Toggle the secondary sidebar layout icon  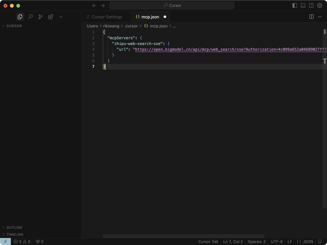point(311,5)
